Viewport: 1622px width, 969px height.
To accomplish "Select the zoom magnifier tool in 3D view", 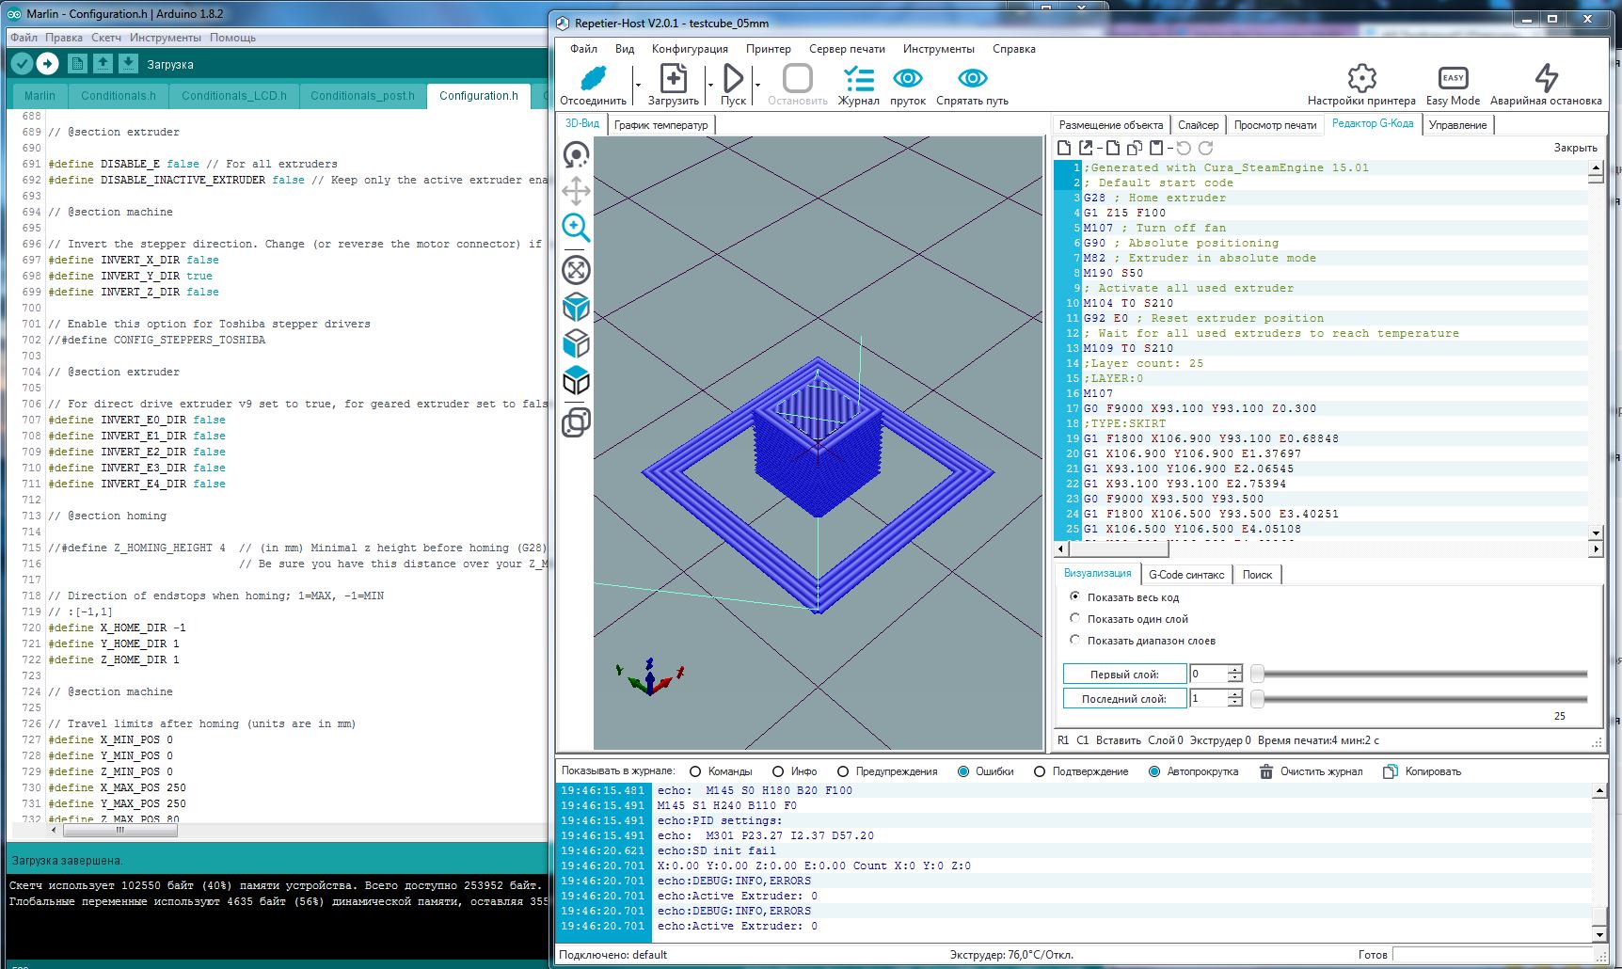I will click(x=576, y=228).
